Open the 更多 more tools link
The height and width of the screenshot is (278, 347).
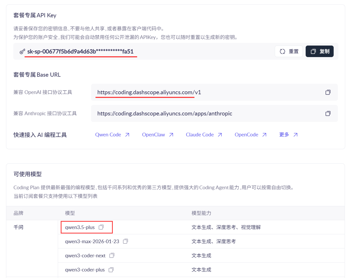(x=284, y=135)
